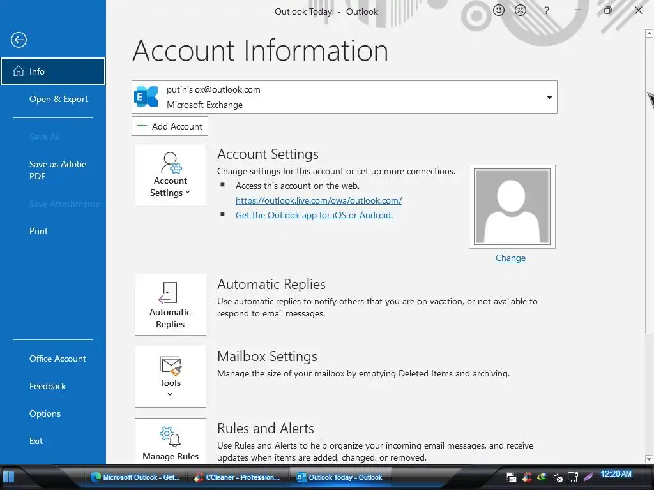Click the Rules and Alerts heading

click(266, 428)
